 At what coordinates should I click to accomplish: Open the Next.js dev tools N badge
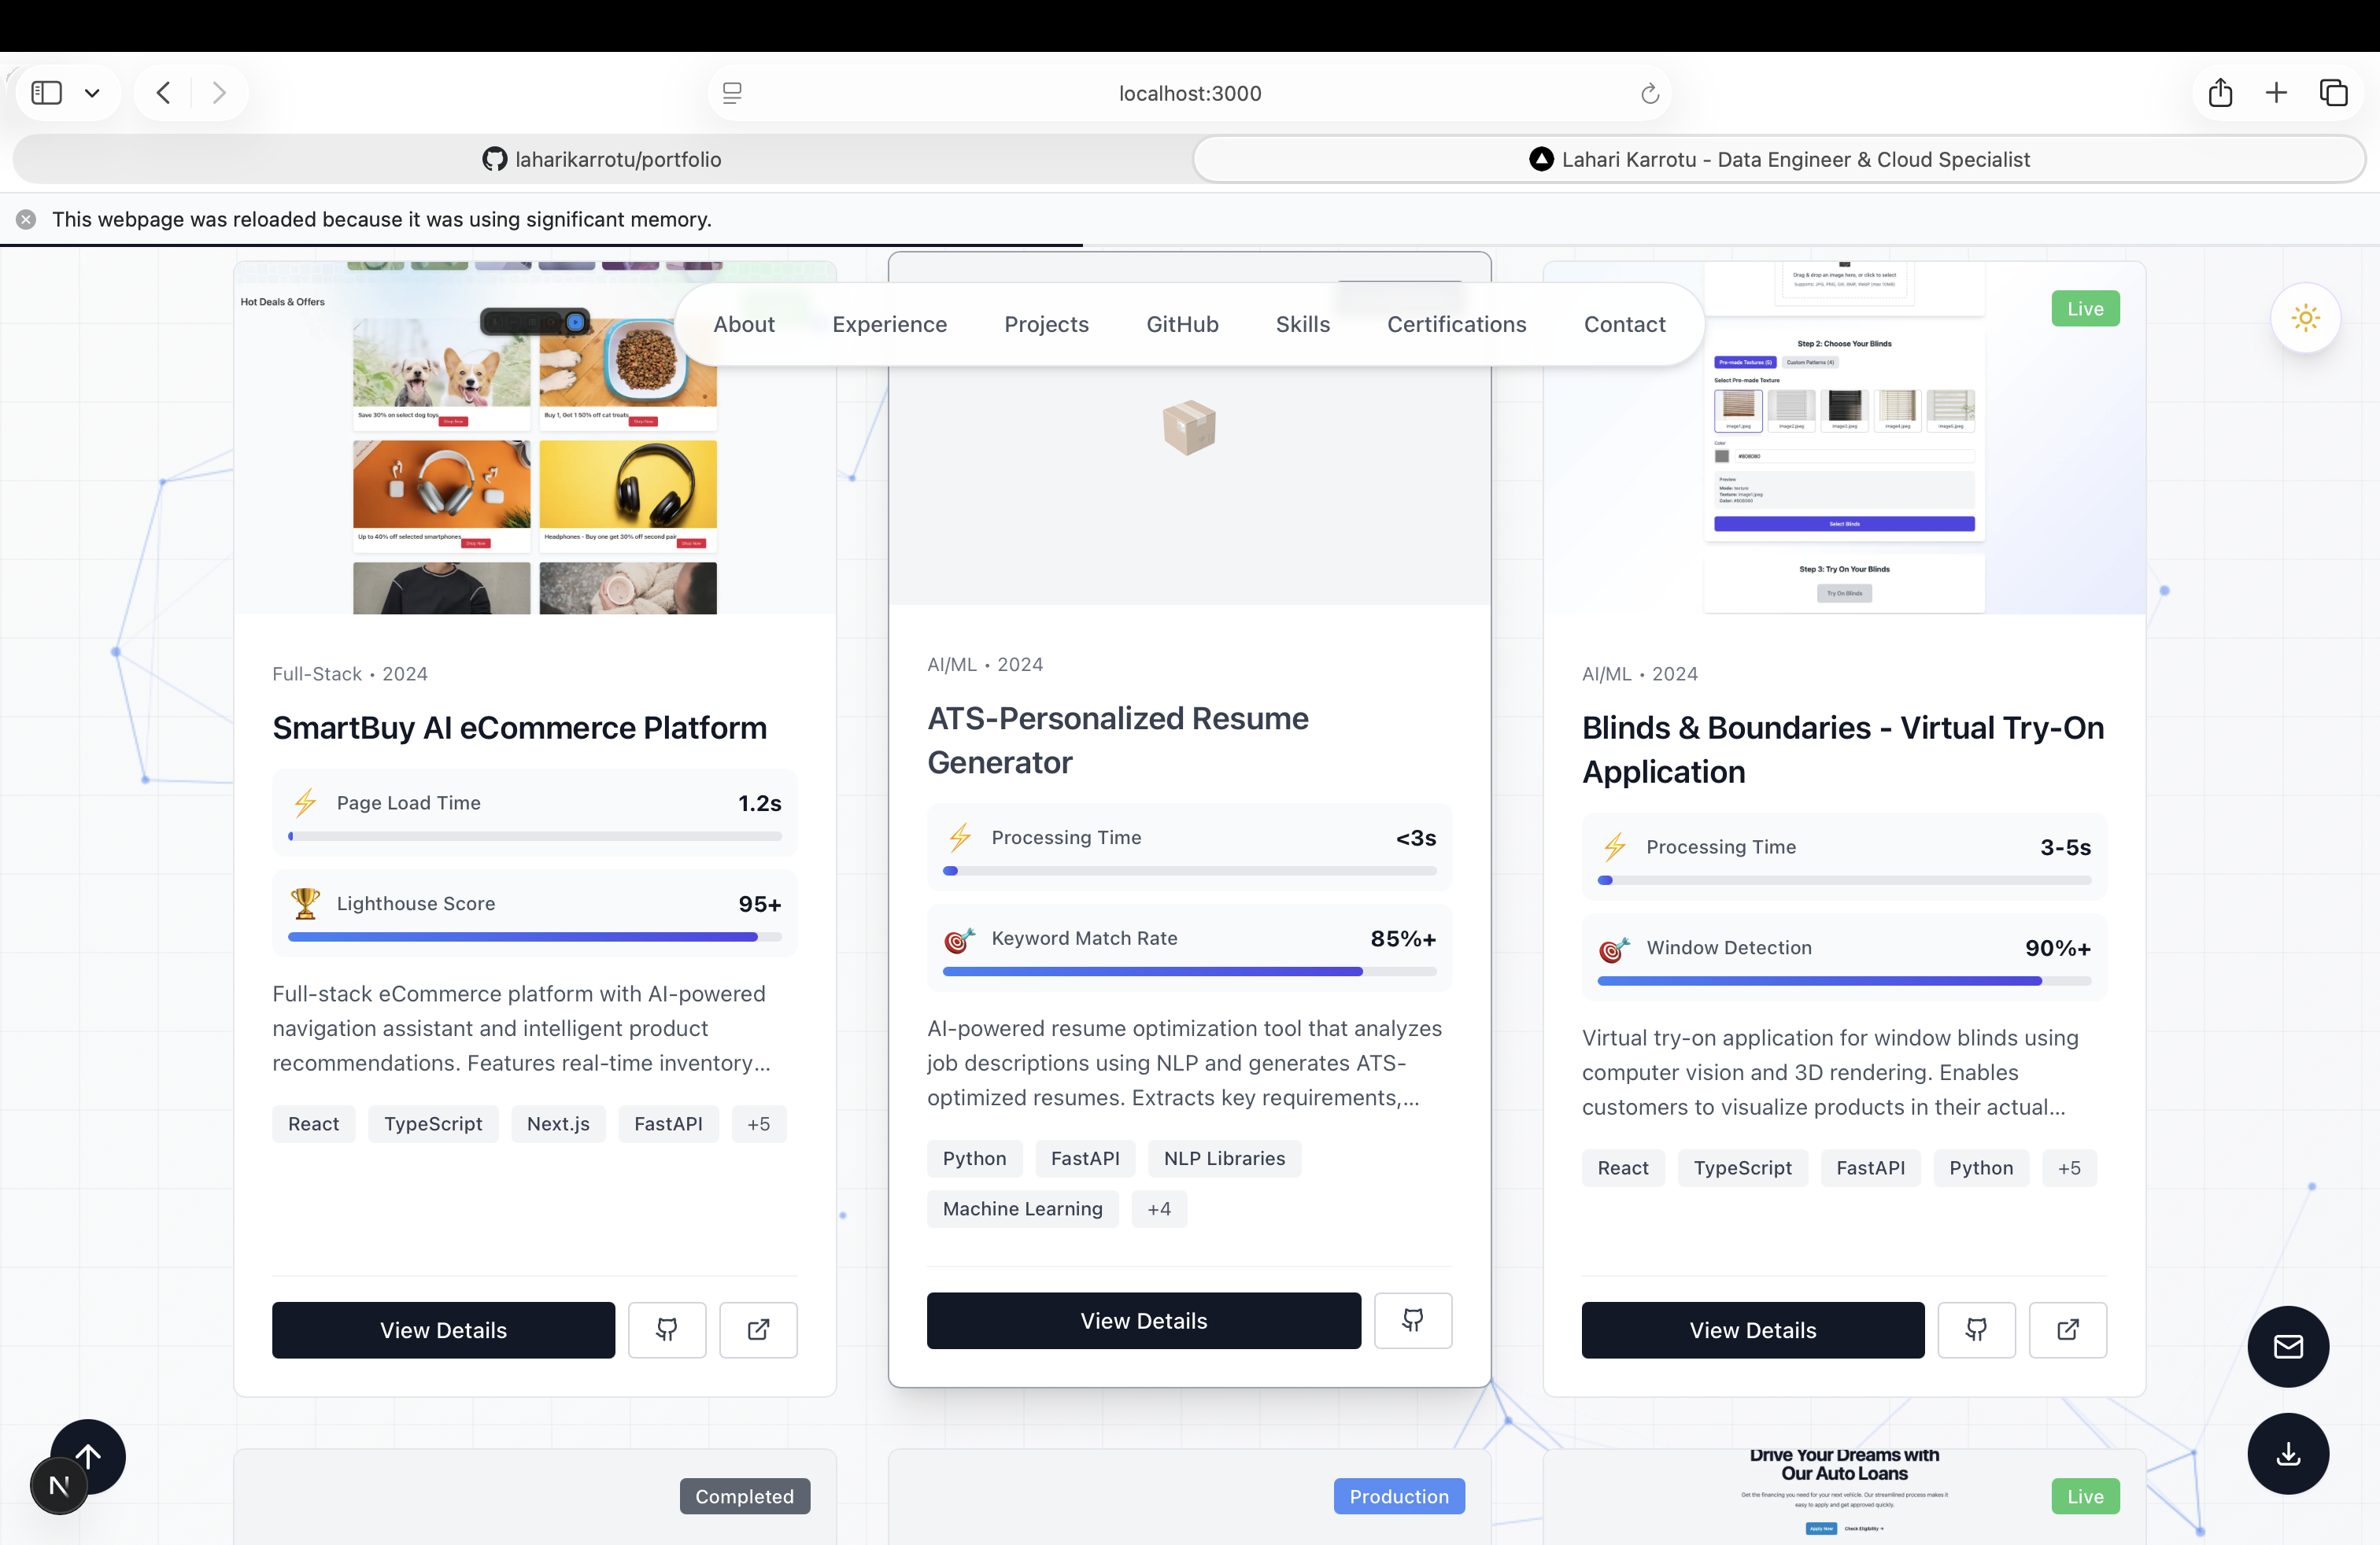point(59,1486)
